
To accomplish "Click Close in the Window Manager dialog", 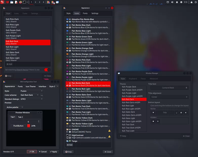I will [x=186, y=136].
